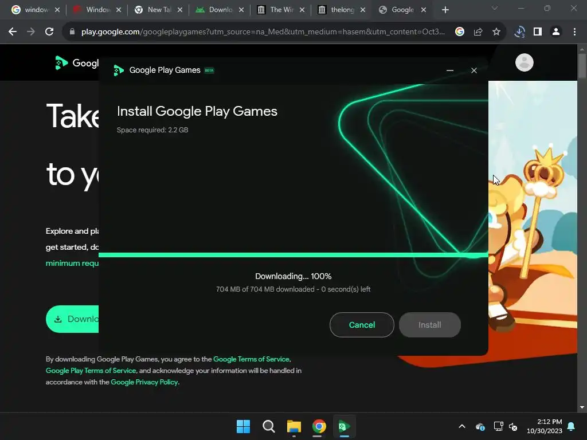Click the Cancel button in installer
587x440 pixels.
pyautogui.click(x=362, y=325)
